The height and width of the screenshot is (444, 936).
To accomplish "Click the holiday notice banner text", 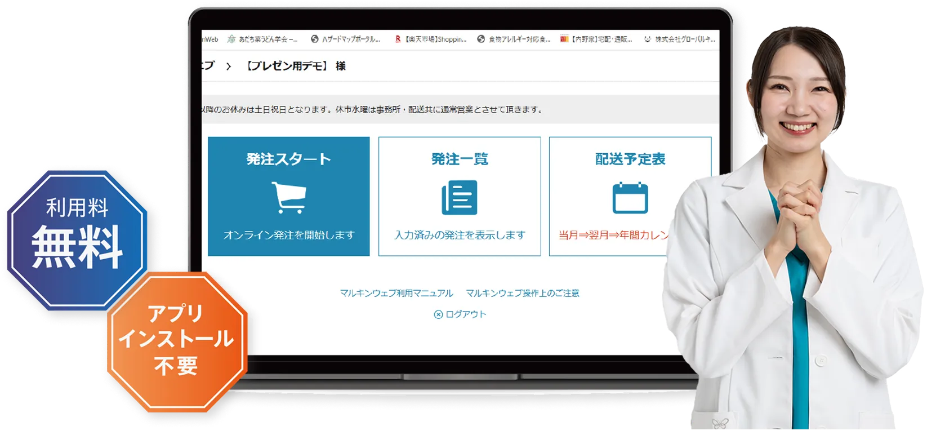I will pos(372,109).
